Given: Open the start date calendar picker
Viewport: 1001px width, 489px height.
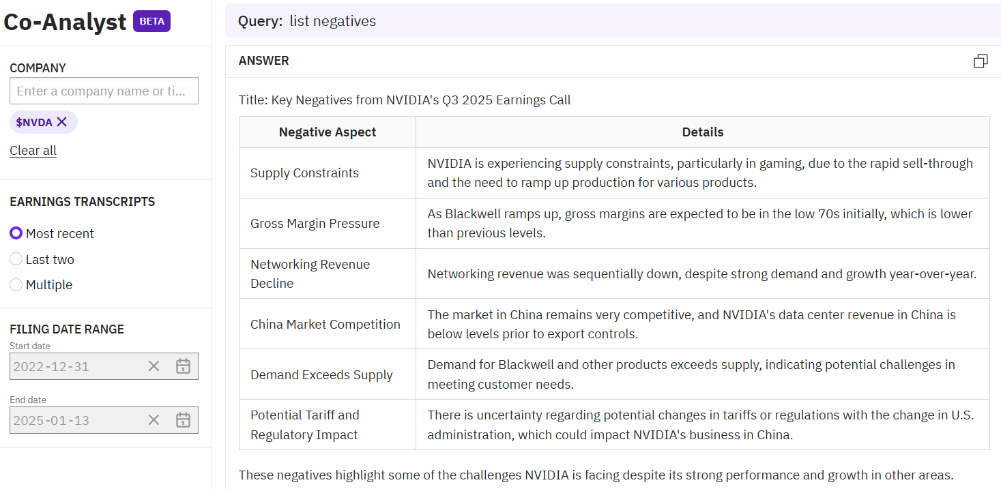Looking at the screenshot, I should pyautogui.click(x=183, y=366).
